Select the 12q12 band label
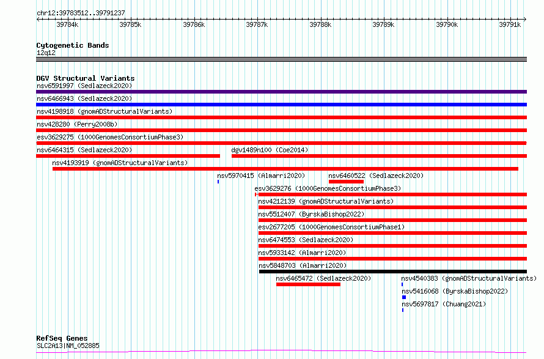The width and height of the screenshot is (544, 359). 46,53
